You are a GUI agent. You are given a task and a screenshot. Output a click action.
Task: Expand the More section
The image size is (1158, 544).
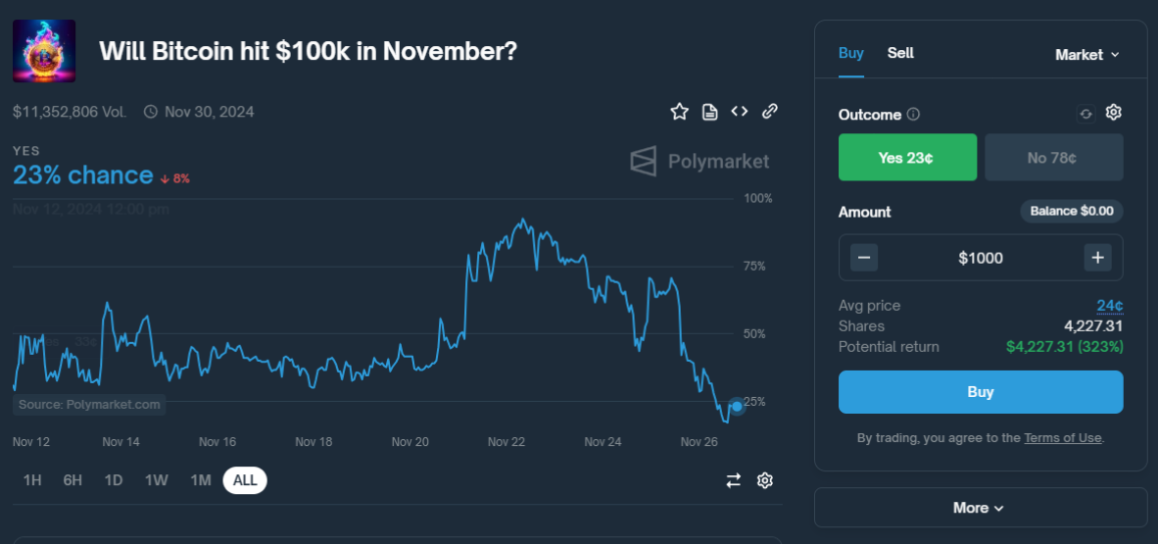(x=979, y=508)
